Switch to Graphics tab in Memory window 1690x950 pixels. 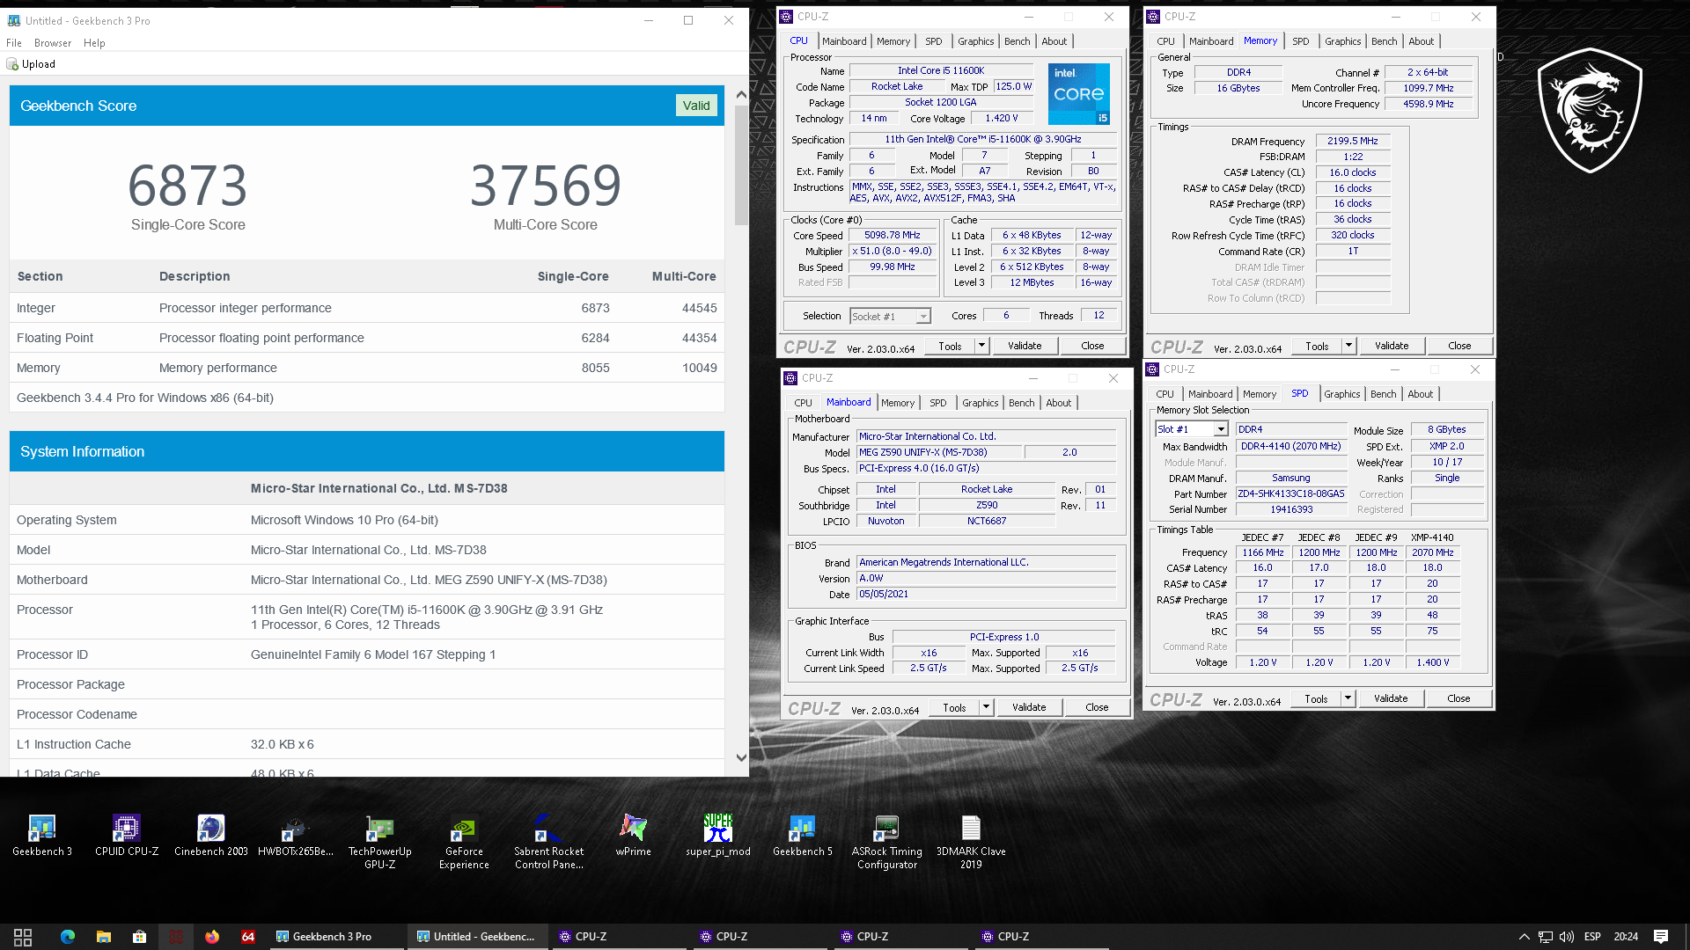pos(1342,41)
